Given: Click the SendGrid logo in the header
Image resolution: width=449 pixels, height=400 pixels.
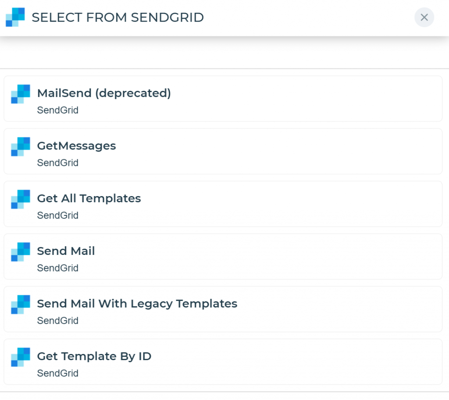Looking at the screenshot, I should (x=15, y=17).
